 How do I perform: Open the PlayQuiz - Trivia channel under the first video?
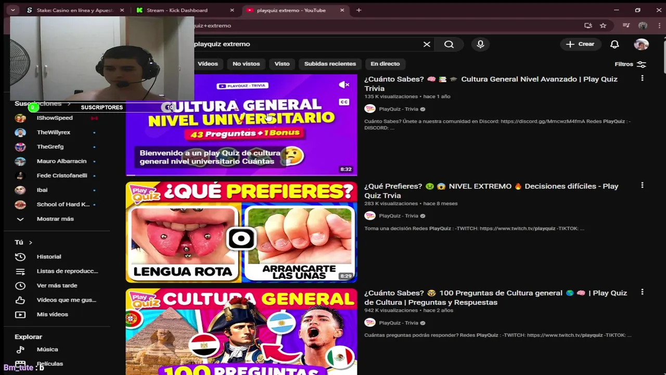tap(399, 109)
